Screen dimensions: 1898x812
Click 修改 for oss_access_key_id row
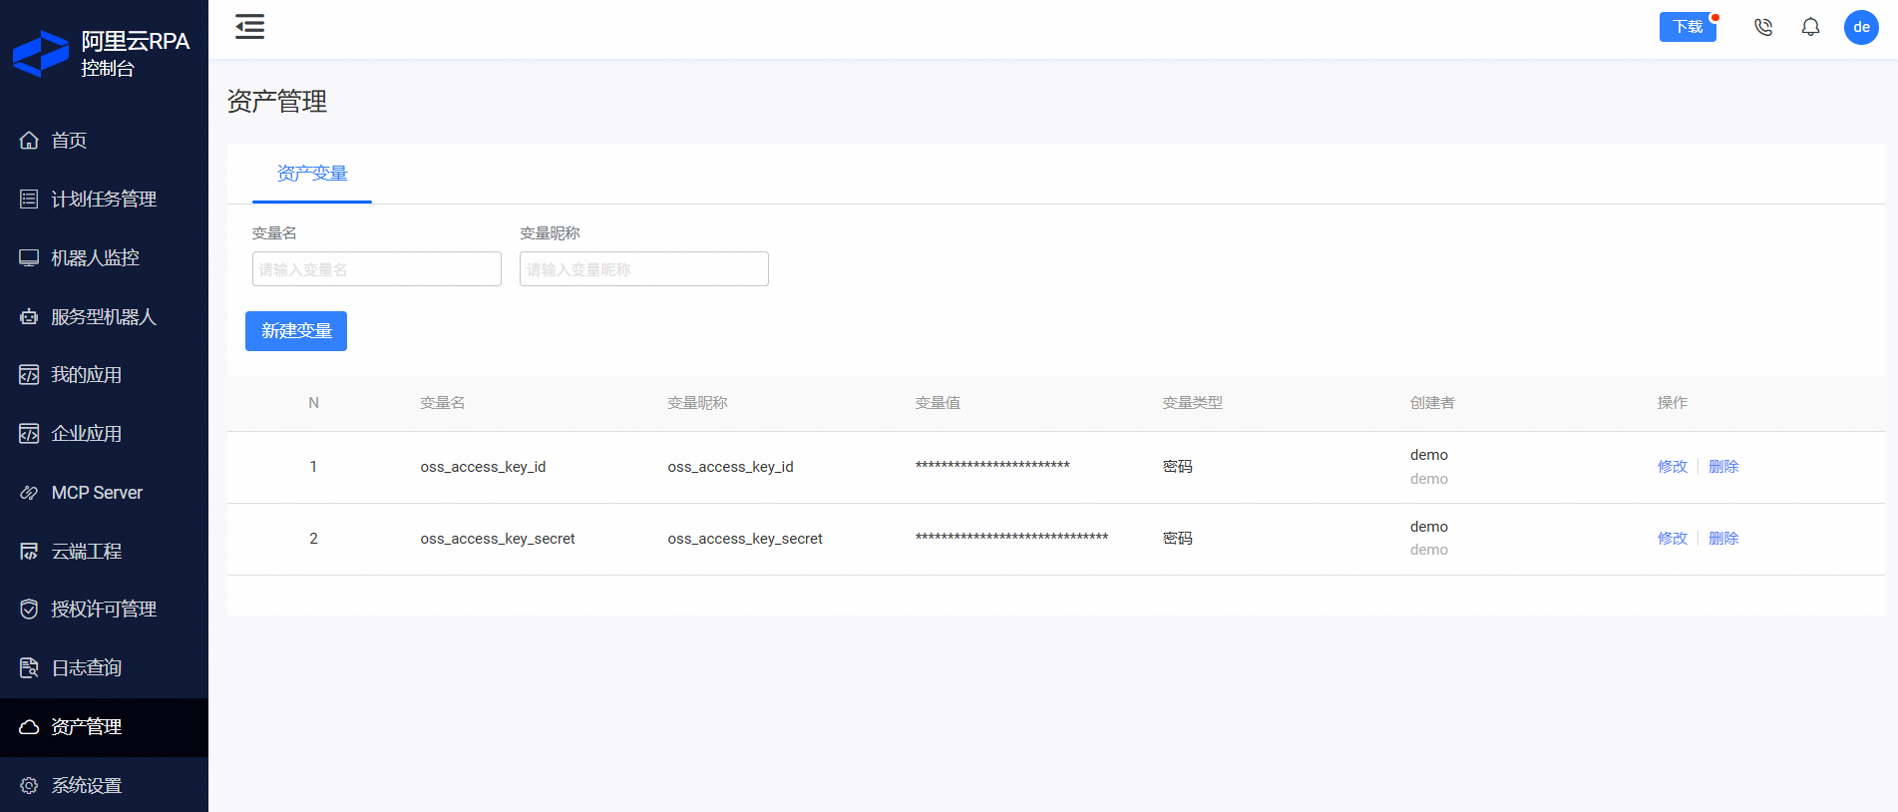(x=1673, y=467)
